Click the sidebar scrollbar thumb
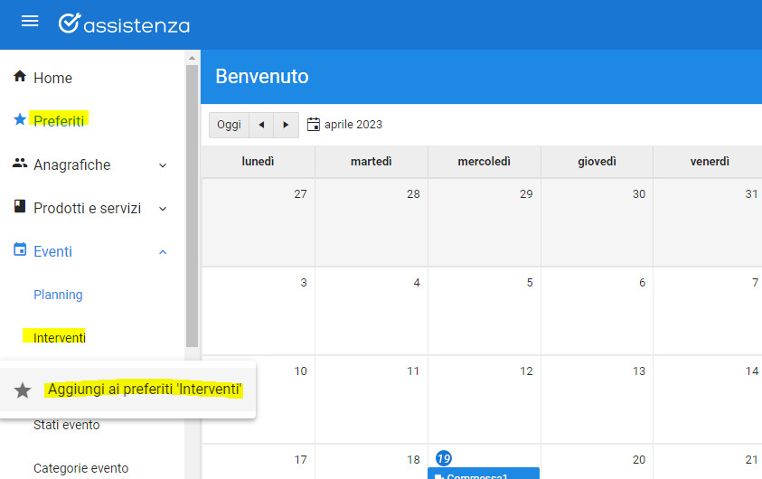This screenshot has height=479, width=762. 192,206
